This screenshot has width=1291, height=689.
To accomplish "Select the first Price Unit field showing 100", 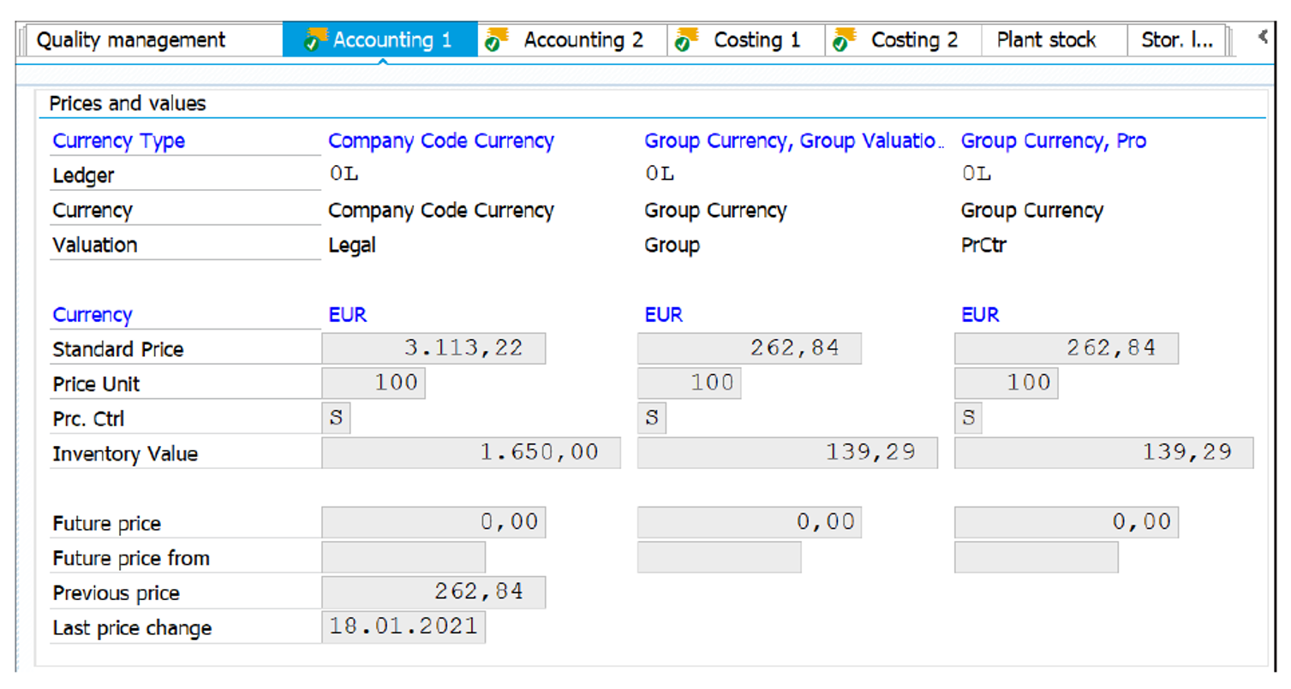I will point(373,383).
